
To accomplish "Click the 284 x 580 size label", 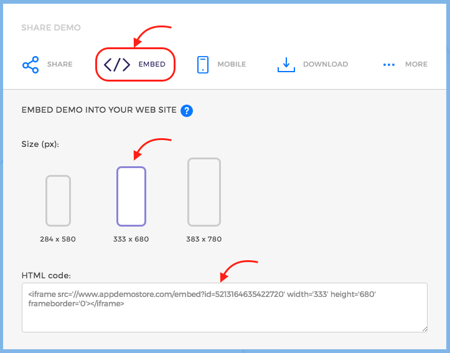I will (x=58, y=239).
